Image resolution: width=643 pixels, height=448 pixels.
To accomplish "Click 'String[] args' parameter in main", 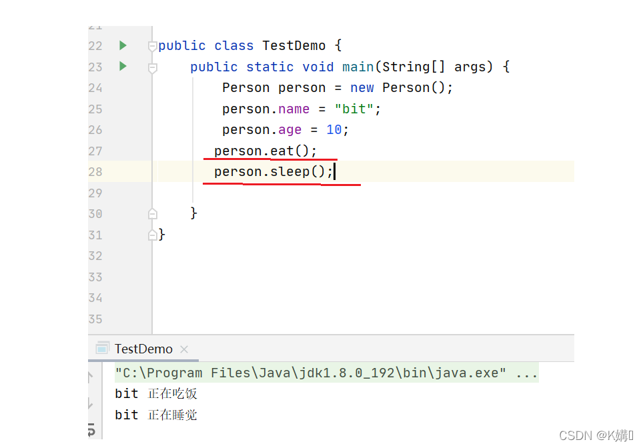I will pos(434,67).
